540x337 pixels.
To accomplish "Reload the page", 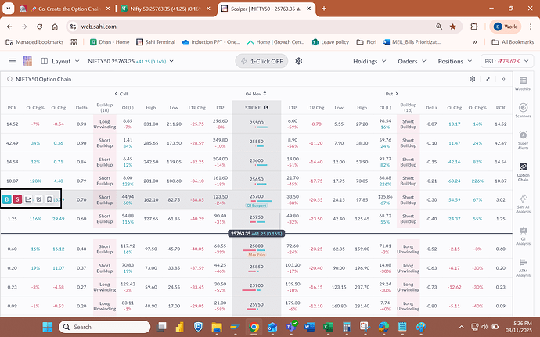I will coord(40,27).
